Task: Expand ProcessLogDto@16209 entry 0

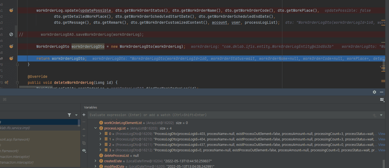Action: point(101,134)
